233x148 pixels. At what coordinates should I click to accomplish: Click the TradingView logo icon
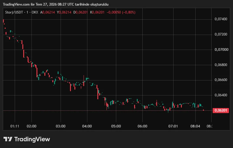8,139
